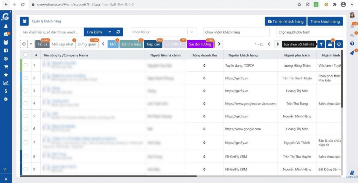358x183 pixels.
Task: Open the dollar sign finance icon
Action: click(6, 91)
